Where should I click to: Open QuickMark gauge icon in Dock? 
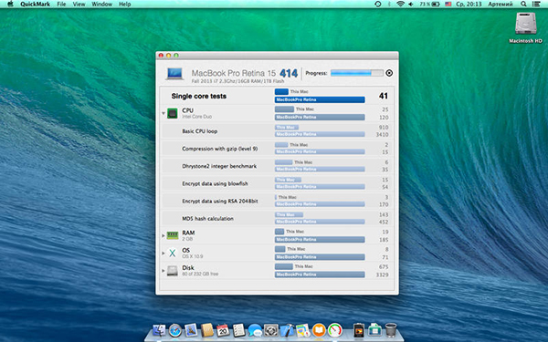(335, 330)
